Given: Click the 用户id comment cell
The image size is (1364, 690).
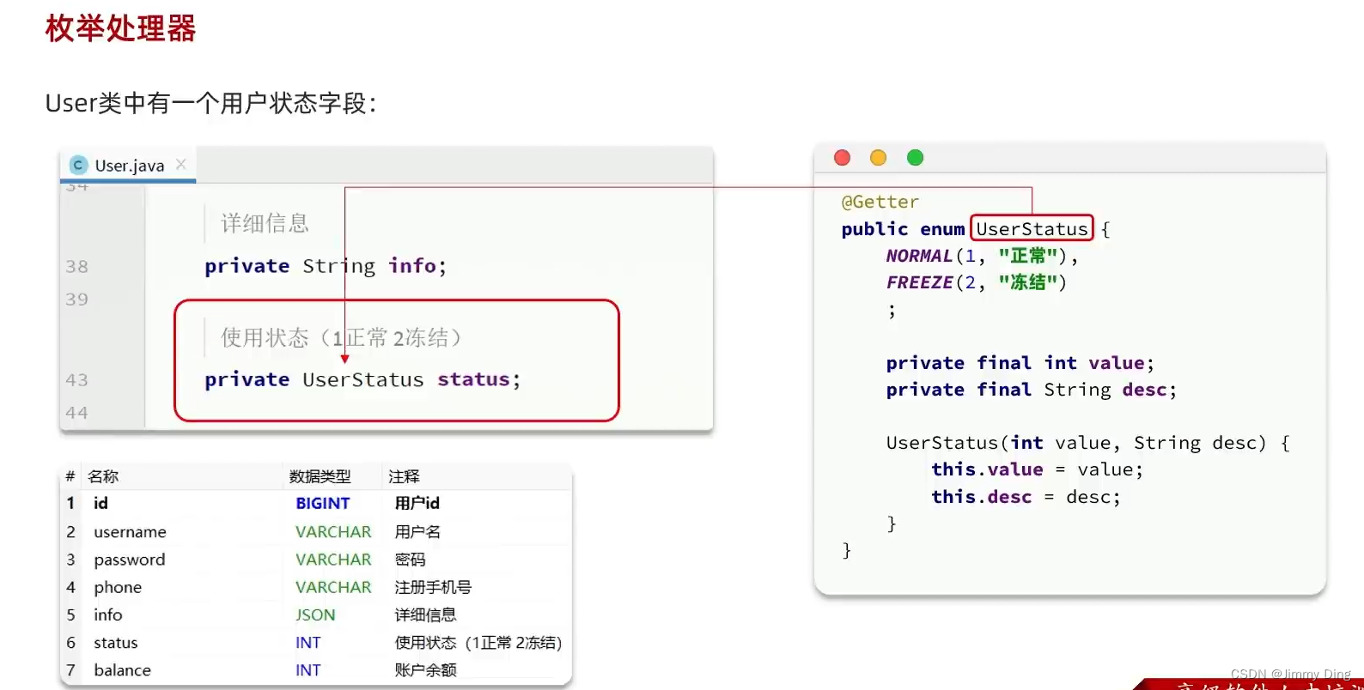Looking at the screenshot, I should click(417, 504).
